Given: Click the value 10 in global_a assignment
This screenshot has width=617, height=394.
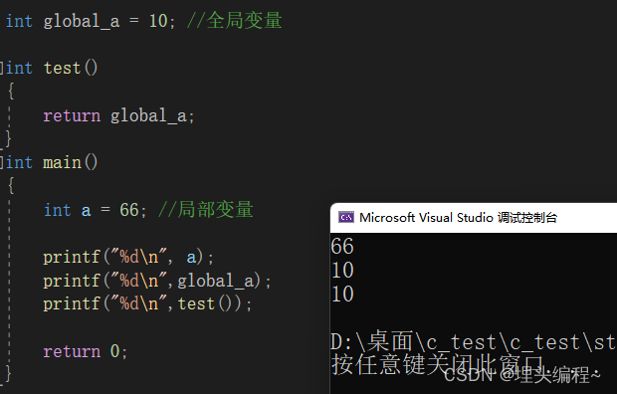Looking at the screenshot, I should (x=158, y=21).
